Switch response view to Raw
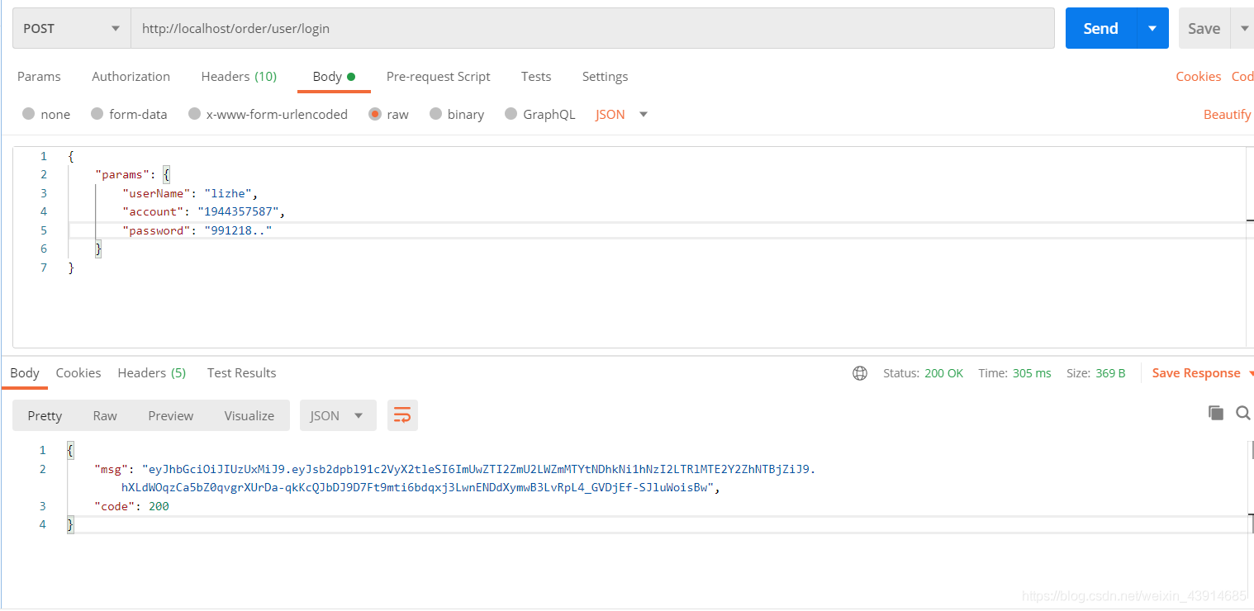The height and width of the screenshot is (611, 1254). point(105,415)
